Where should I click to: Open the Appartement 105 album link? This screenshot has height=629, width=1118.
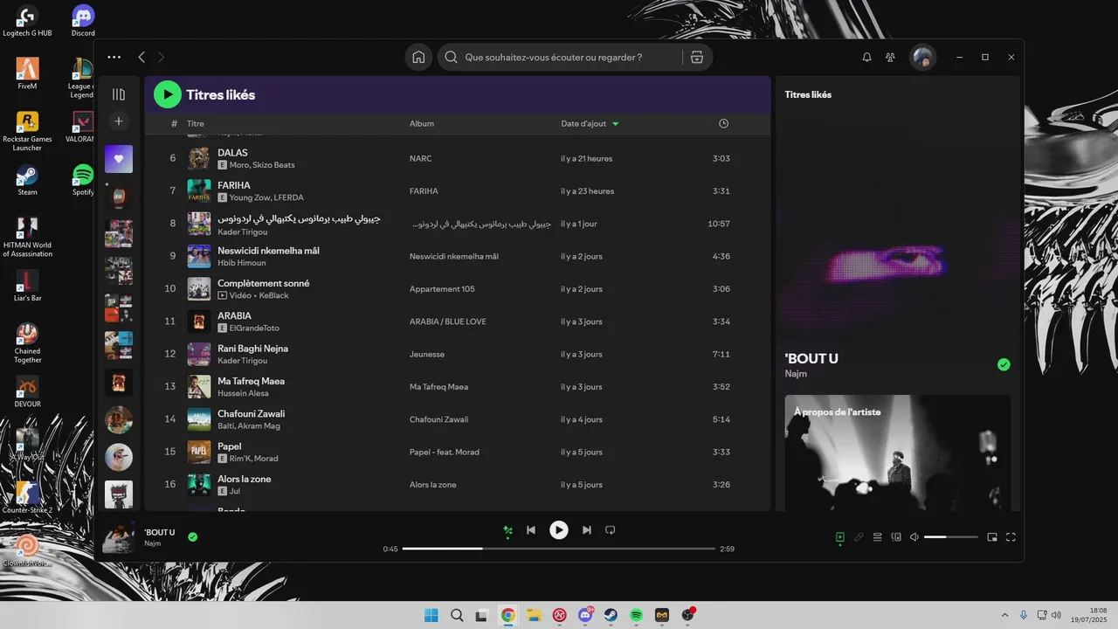click(442, 289)
